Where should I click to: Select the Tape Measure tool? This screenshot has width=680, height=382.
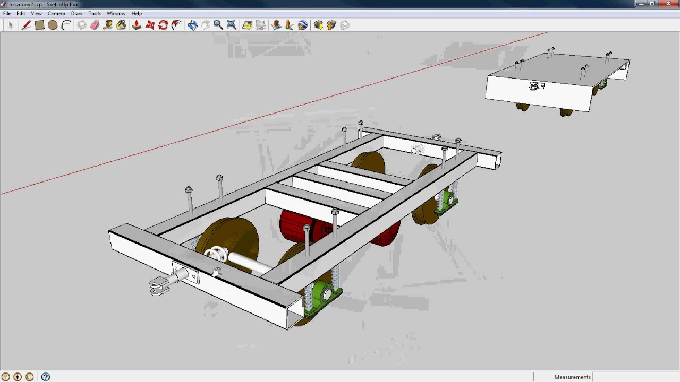(108, 25)
